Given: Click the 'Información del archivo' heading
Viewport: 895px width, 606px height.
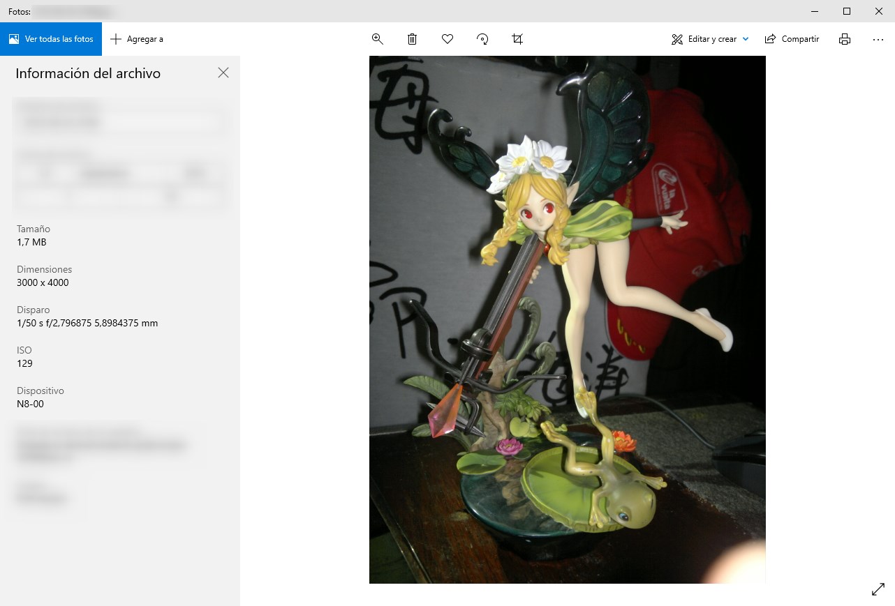Looking at the screenshot, I should (x=88, y=73).
